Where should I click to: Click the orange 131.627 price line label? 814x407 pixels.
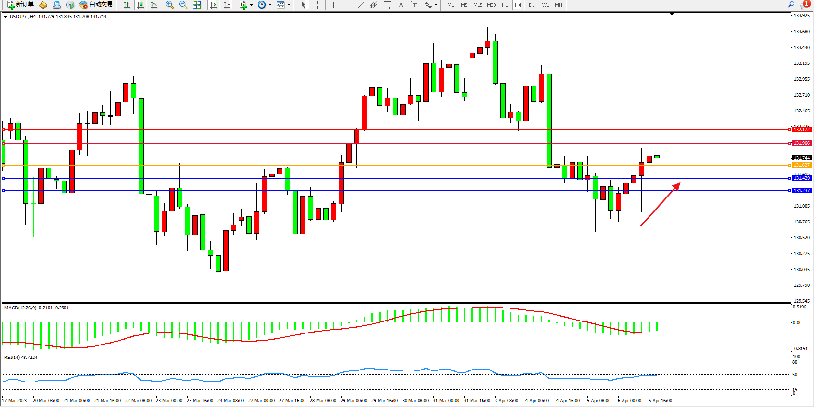[x=801, y=165]
